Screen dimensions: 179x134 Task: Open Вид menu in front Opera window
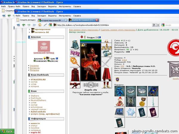[33, 15]
